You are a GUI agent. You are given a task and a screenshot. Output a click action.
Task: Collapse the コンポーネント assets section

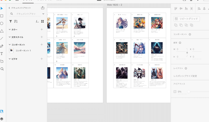click(x=10, y=45)
